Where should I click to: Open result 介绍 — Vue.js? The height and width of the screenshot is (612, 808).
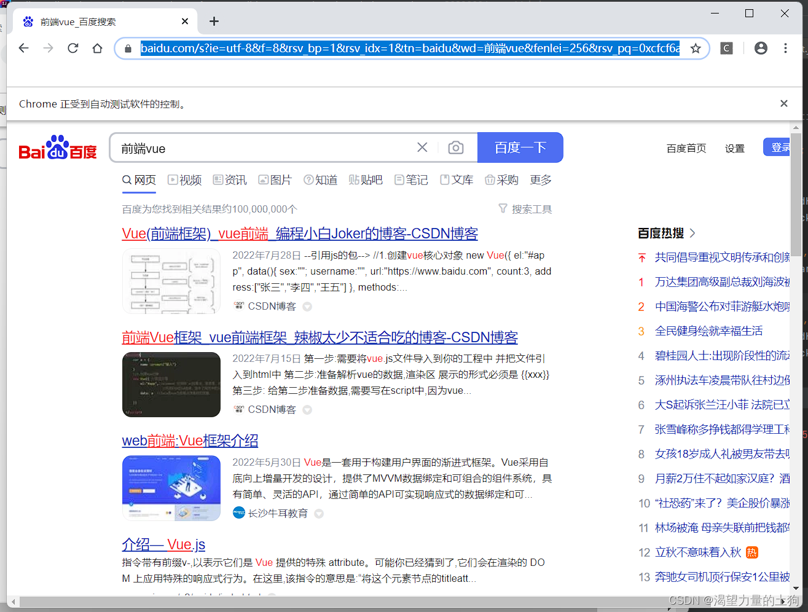(163, 544)
